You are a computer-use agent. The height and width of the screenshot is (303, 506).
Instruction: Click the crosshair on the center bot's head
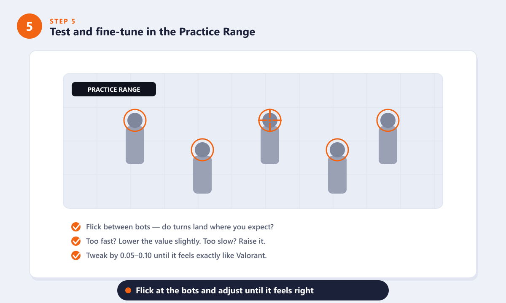[270, 120]
